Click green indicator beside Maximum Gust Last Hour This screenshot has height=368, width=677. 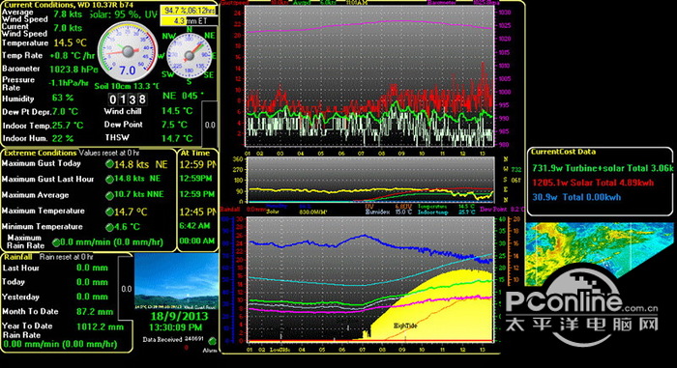(109, 180)
